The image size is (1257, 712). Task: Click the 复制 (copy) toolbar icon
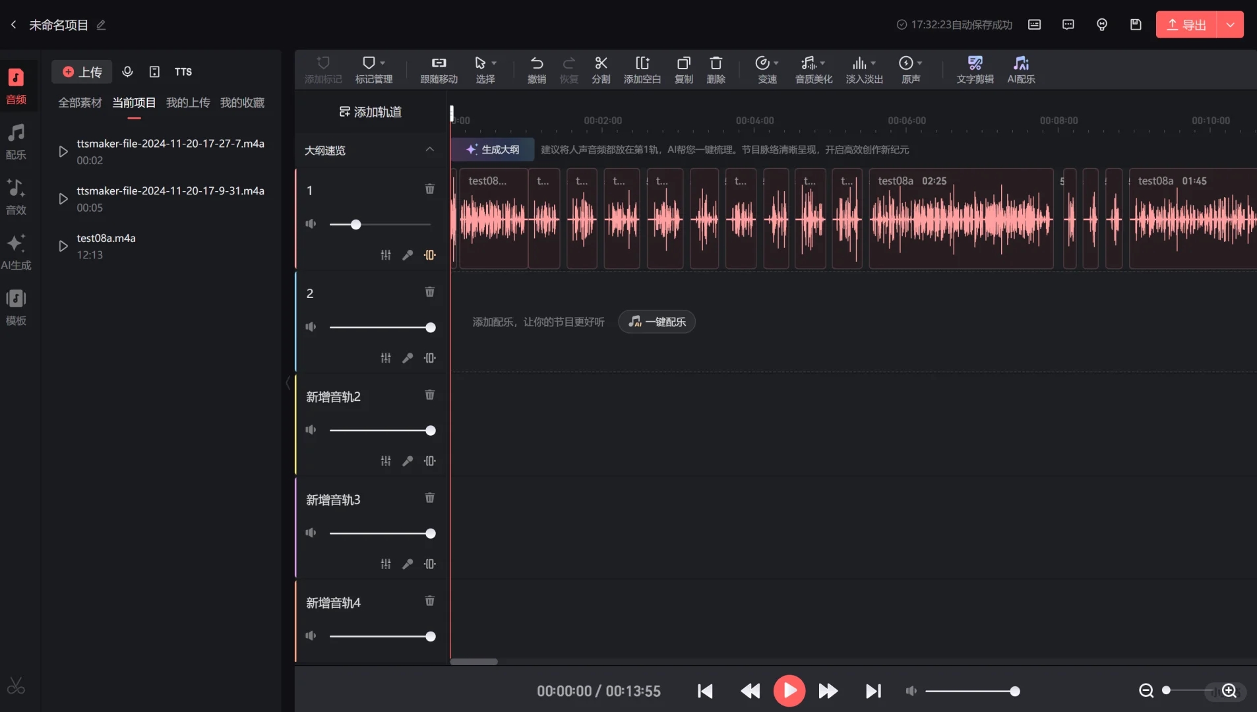point(684,70)
